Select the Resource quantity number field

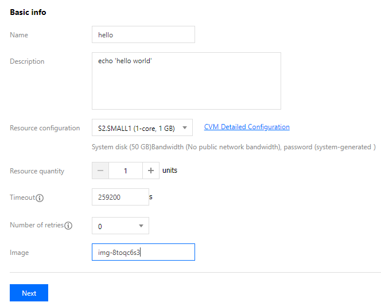pos(125,171)
